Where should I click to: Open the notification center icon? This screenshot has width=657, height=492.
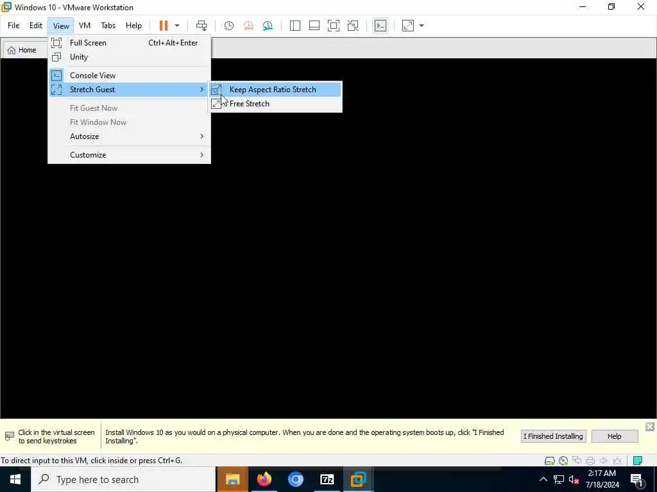(x=637, y=480)
